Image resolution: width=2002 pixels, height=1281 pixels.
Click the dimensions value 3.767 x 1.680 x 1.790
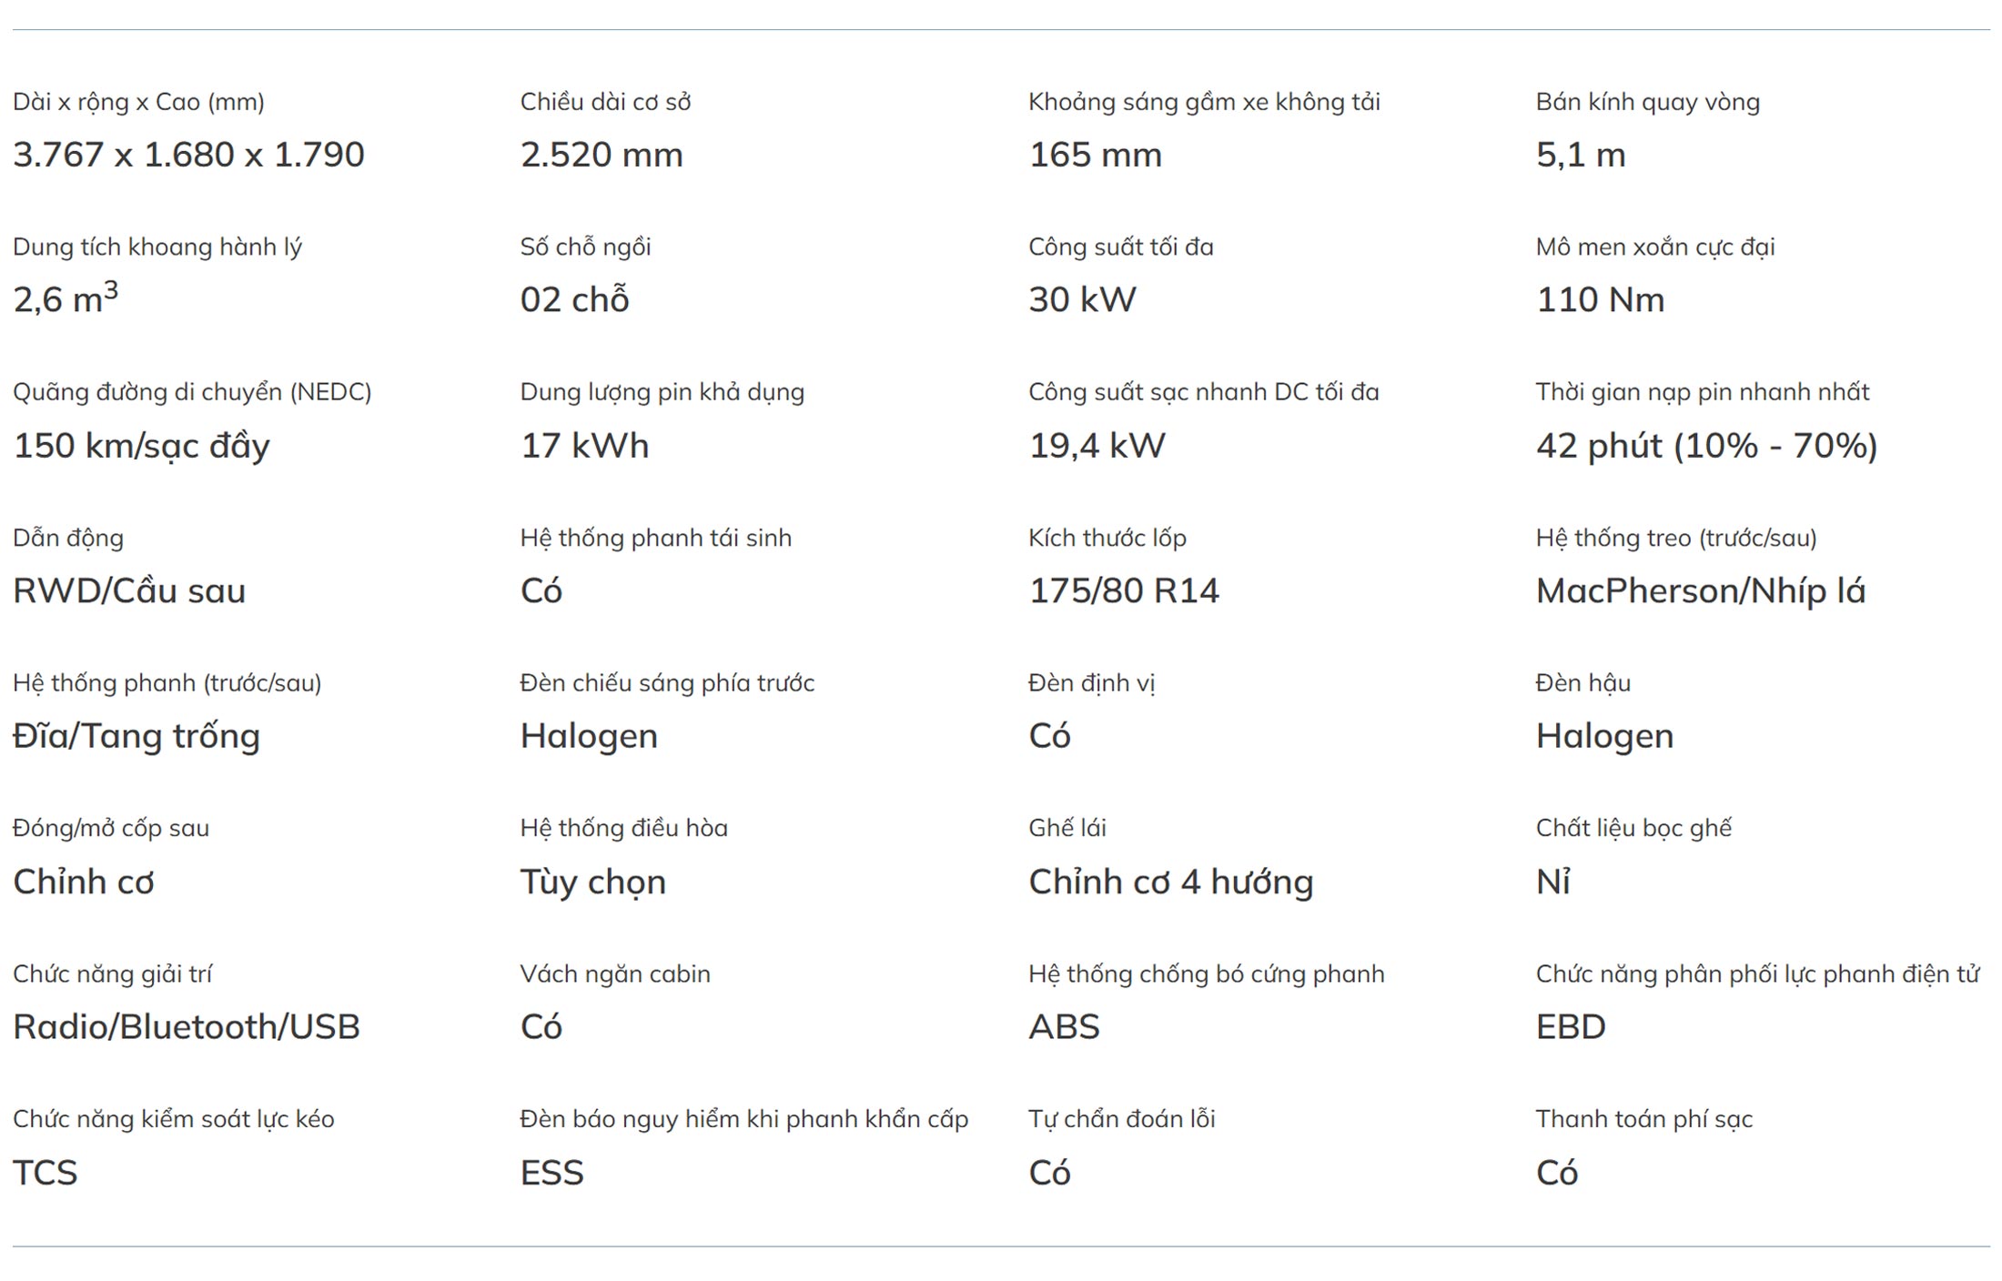tap(188, 155)
